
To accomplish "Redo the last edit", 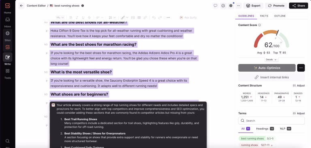I will 160,17.
